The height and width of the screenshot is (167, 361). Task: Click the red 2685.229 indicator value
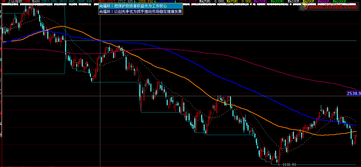tap(105, 1)
